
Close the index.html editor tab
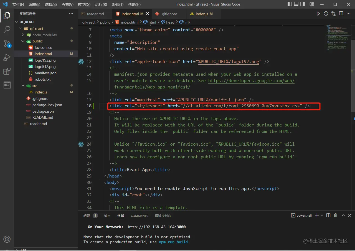pos(147,14)
